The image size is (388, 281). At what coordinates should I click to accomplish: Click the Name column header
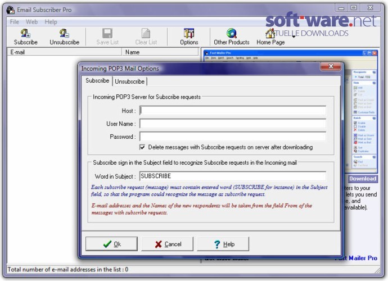pyautogui.click(x=160, y=52)
